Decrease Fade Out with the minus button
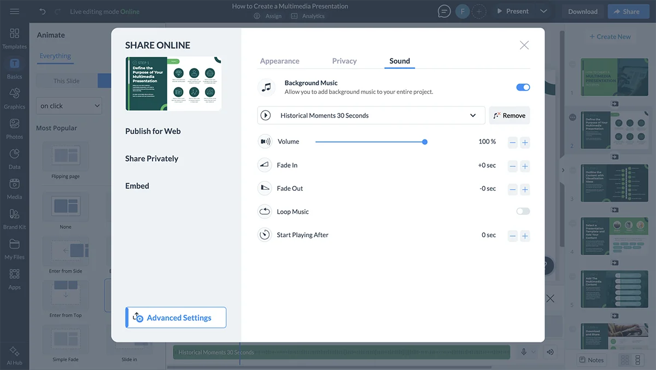 point(513,190)
